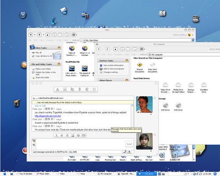Click the block contact circle-slash icon

[x=94, y=89]
